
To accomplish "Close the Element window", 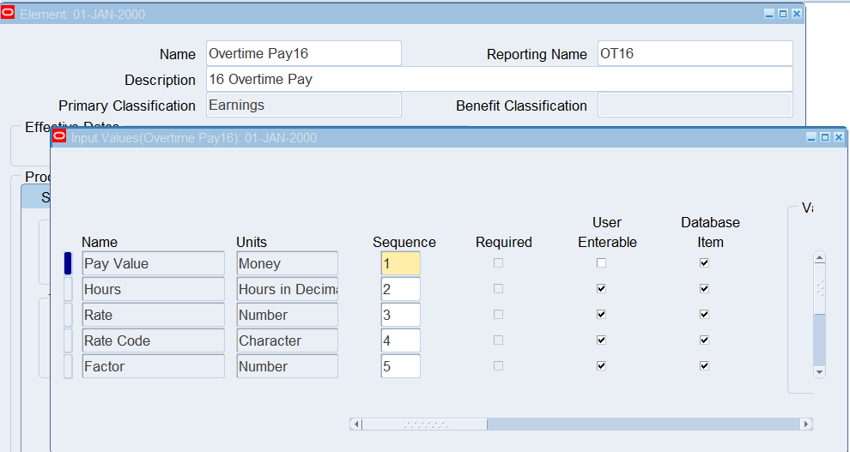I will (796, 15).
